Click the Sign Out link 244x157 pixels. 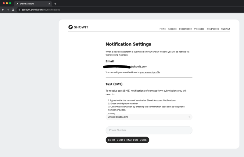(x=225, y=29)
